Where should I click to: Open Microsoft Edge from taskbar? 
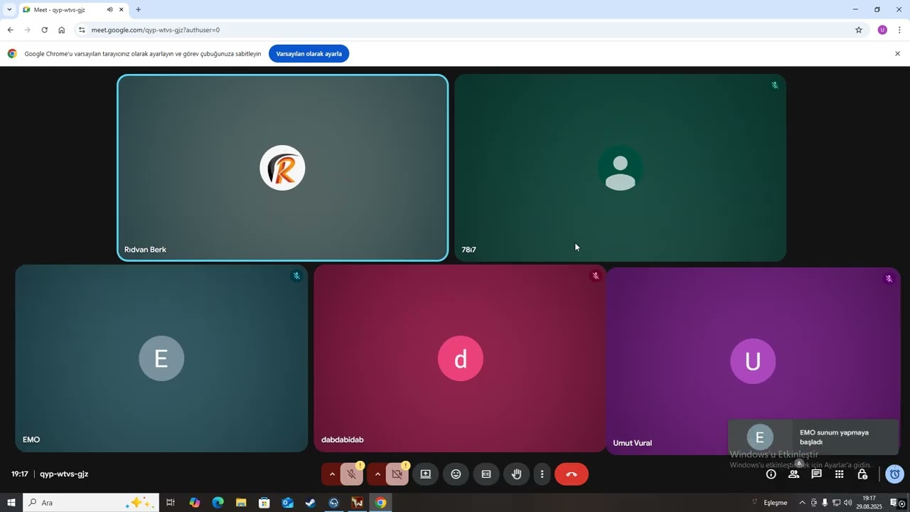218,503
